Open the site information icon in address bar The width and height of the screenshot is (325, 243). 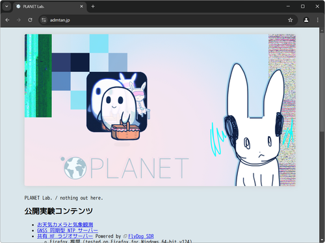[44, 20]
